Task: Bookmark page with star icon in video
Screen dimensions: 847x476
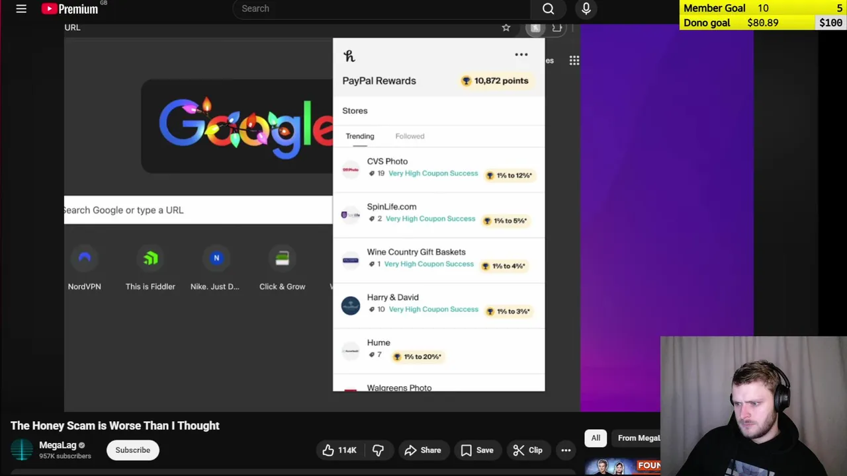Action: (506, 28)
